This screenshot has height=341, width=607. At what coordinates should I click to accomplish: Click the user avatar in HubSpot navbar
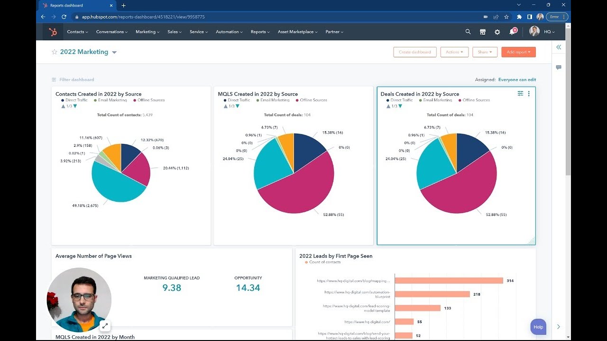534,32
